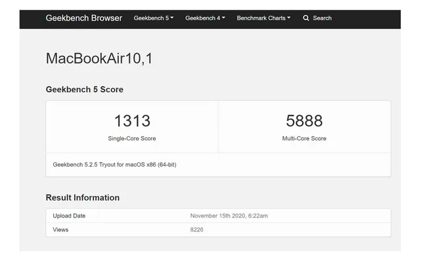Expand the Benchmark Charts dropdown
The height and width of the screenshot is (270, 427).
pos(263,18)
